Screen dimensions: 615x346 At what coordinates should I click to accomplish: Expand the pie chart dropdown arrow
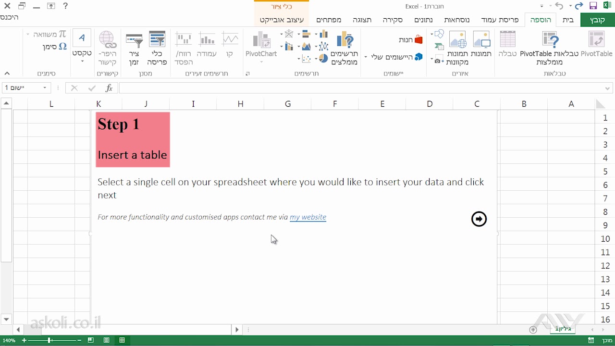click(316, 59)
